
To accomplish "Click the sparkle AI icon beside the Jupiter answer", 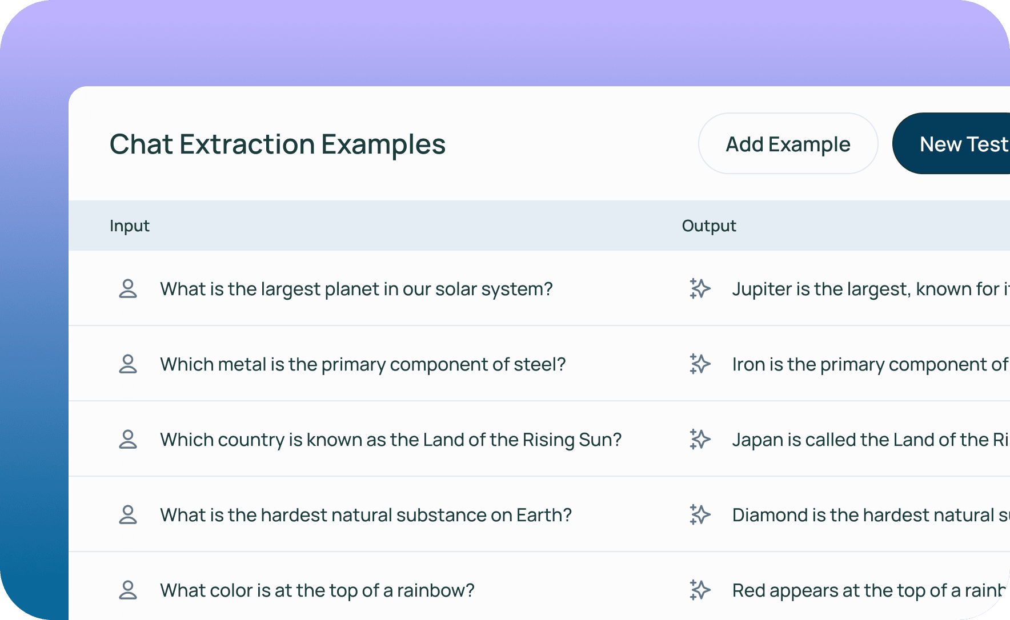I will point(700,289).
